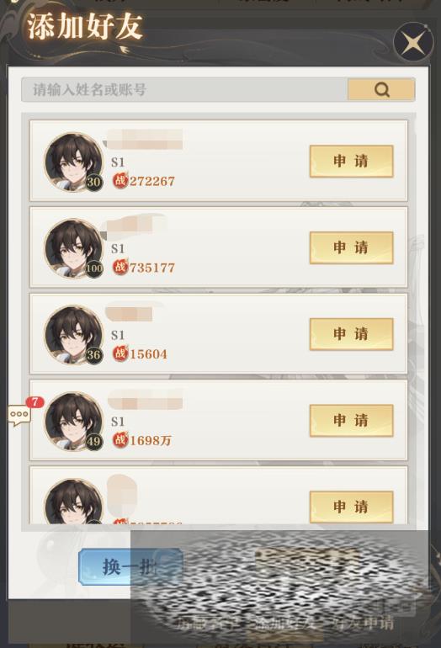Tap the level 49 player's avatar

click(73, 421)
